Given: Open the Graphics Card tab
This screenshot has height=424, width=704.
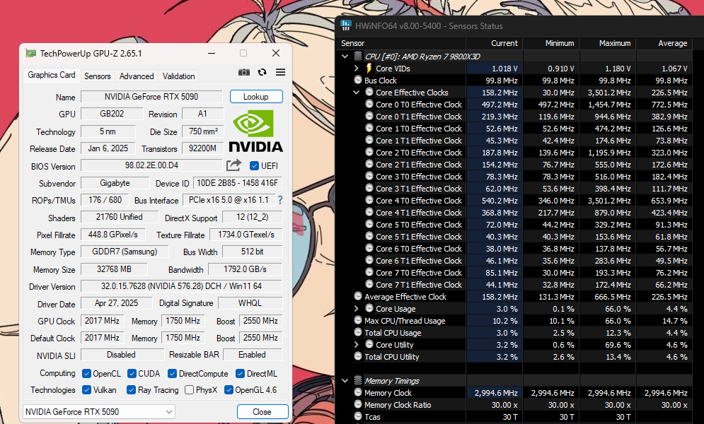Looking at the screenshot, I should [x=52, y=75].
